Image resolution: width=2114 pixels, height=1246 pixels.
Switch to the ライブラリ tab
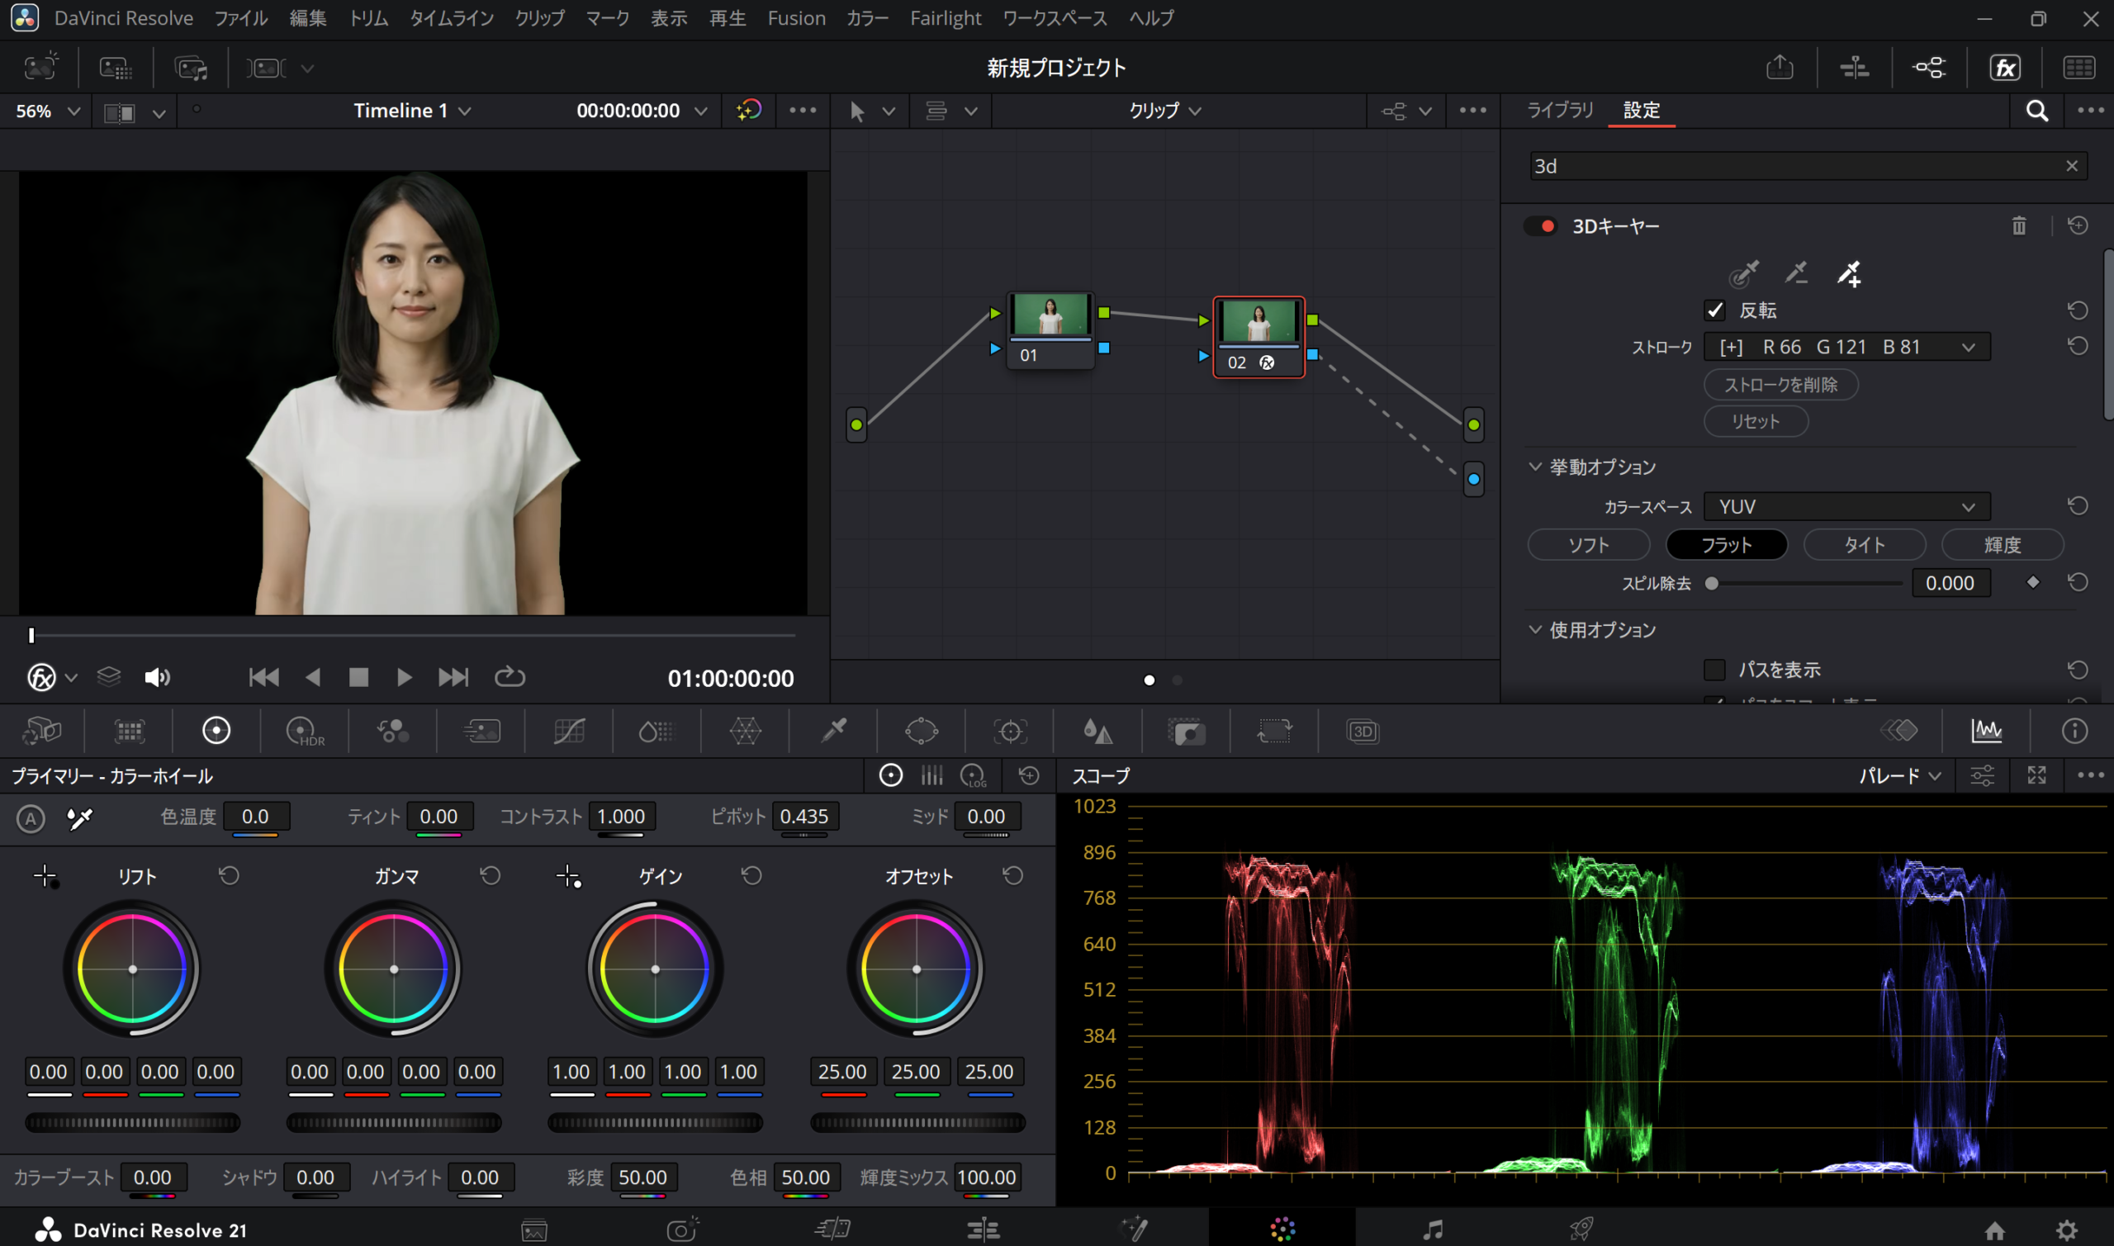click(x=1559, y=110)
